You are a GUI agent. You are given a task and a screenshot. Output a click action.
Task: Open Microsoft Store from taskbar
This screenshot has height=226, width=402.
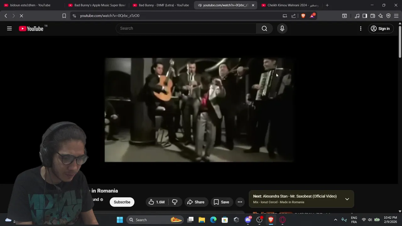(x=225, y=220)
